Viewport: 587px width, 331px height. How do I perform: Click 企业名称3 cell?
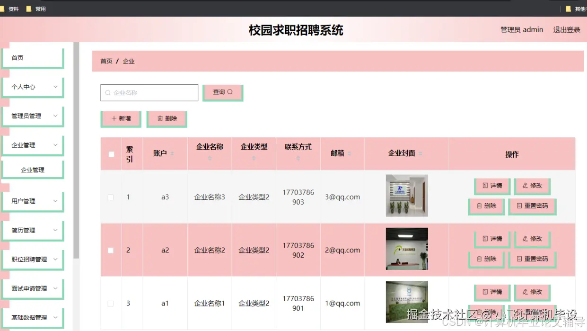(x=210, y=197)
